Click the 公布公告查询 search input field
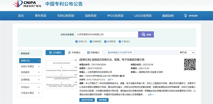The height and width of the screenshot is (104, 213). point(107,35)
